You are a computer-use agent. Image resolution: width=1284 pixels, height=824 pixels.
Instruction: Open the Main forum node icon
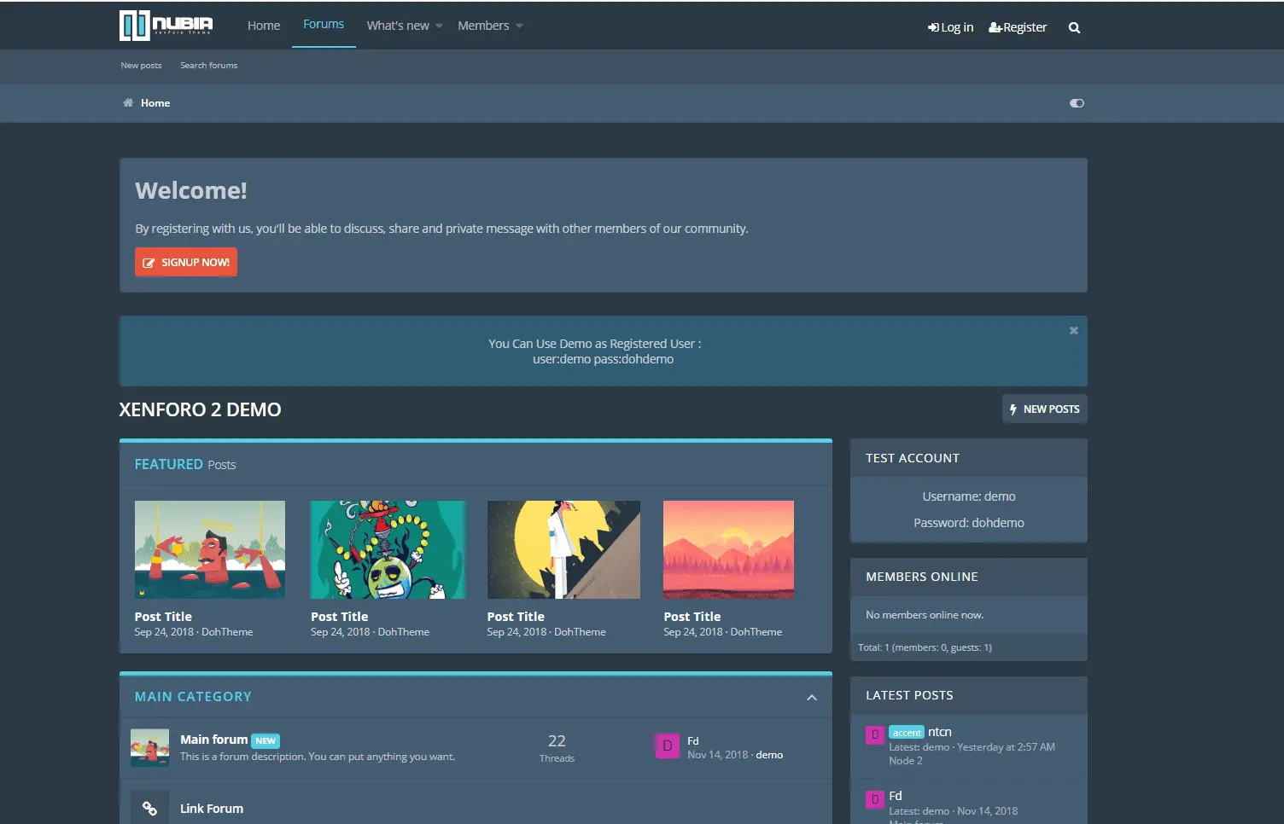(149, 747)
